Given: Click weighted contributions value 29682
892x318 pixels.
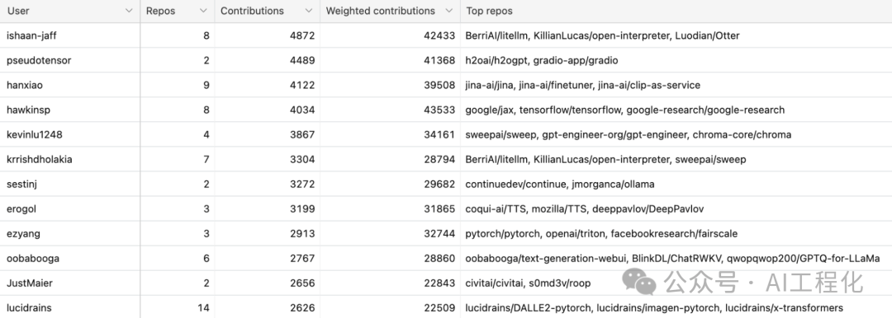Looking at the screenshot, I should point(439,184).
